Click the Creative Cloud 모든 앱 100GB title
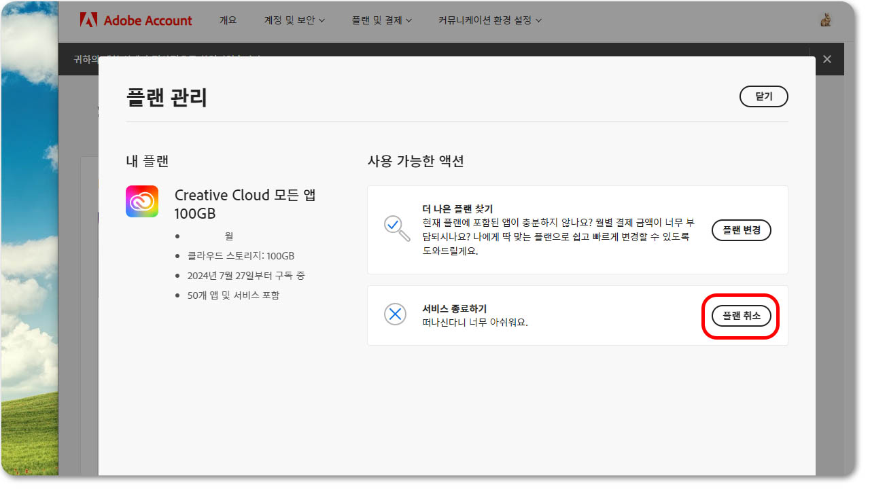The width and height of the screenshot is (870, 489). pyautogui.click(x=245, y=204)
